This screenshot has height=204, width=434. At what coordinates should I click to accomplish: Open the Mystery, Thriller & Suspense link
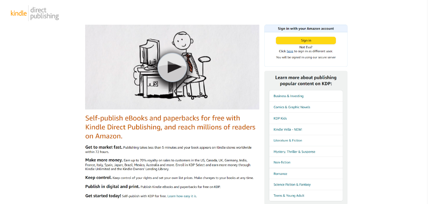click(x=294, y=152)
